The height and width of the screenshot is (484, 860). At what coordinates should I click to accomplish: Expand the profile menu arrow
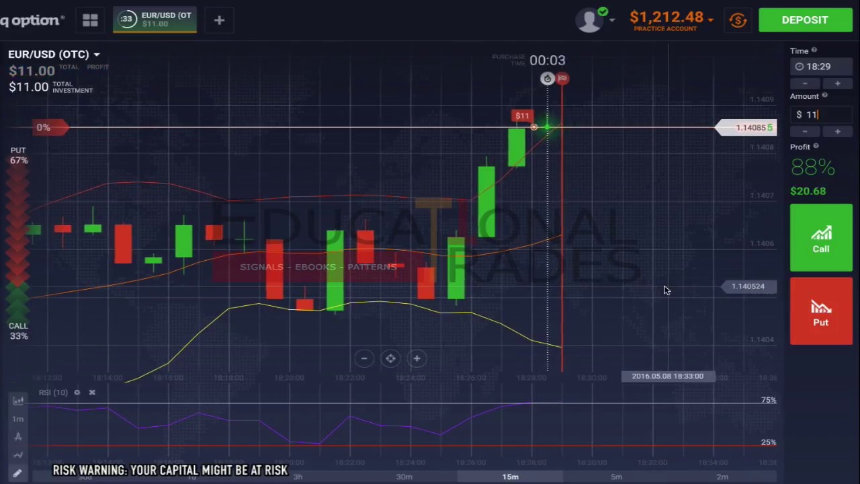(611, 20)
